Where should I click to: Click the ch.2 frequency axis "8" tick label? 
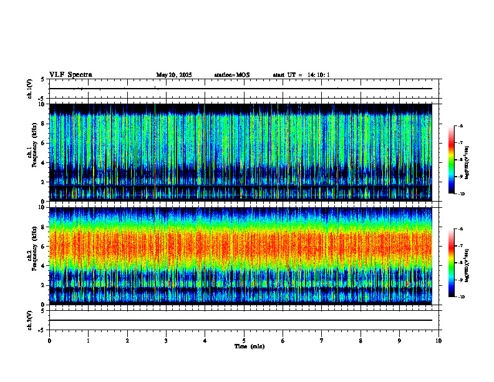tap(43, 227)
